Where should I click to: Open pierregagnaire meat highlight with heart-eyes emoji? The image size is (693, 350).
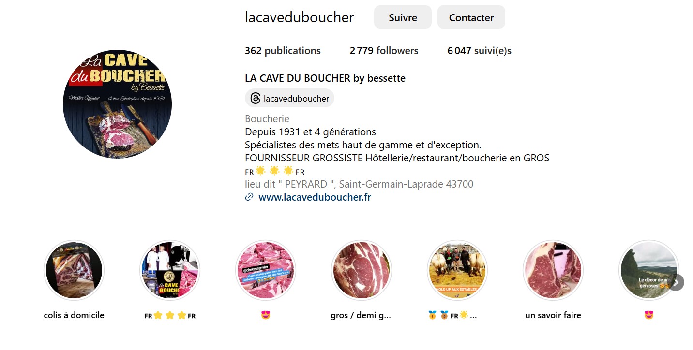point(266,270)
